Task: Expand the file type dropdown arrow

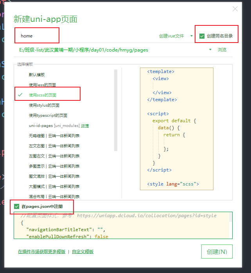Action: pos(192,36)
